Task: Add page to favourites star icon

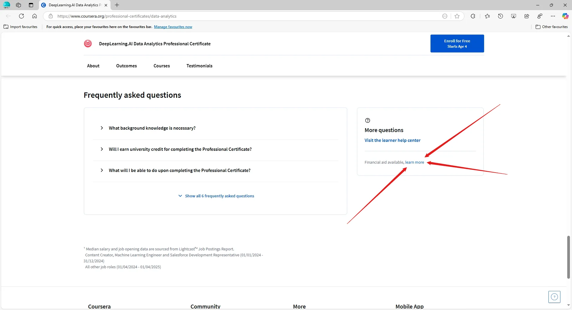Action: click(x=457, y=16)
